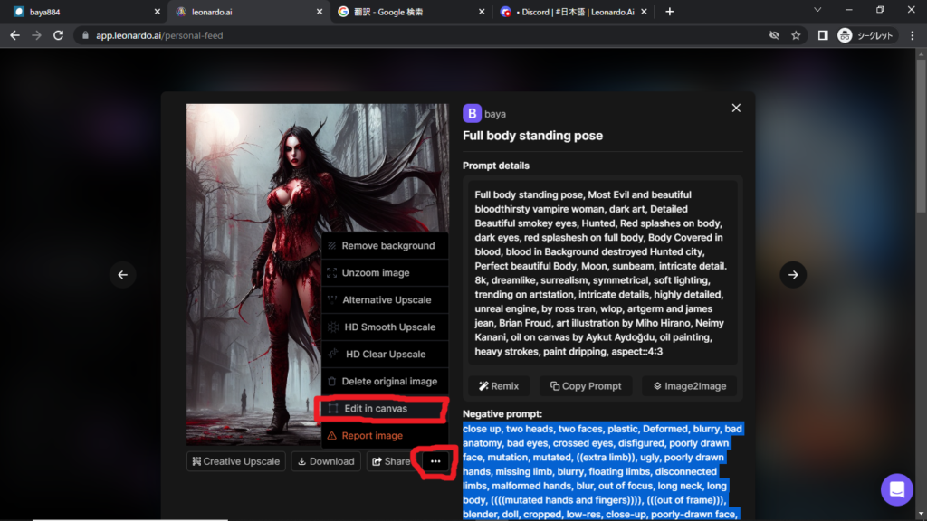Image resolution: width=927 pixels, height=521 pixels.
Task: Click the baya user avatar
Action: click(x=472, y=114)
